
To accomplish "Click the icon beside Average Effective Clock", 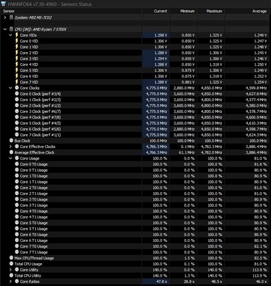I will 11,152.
